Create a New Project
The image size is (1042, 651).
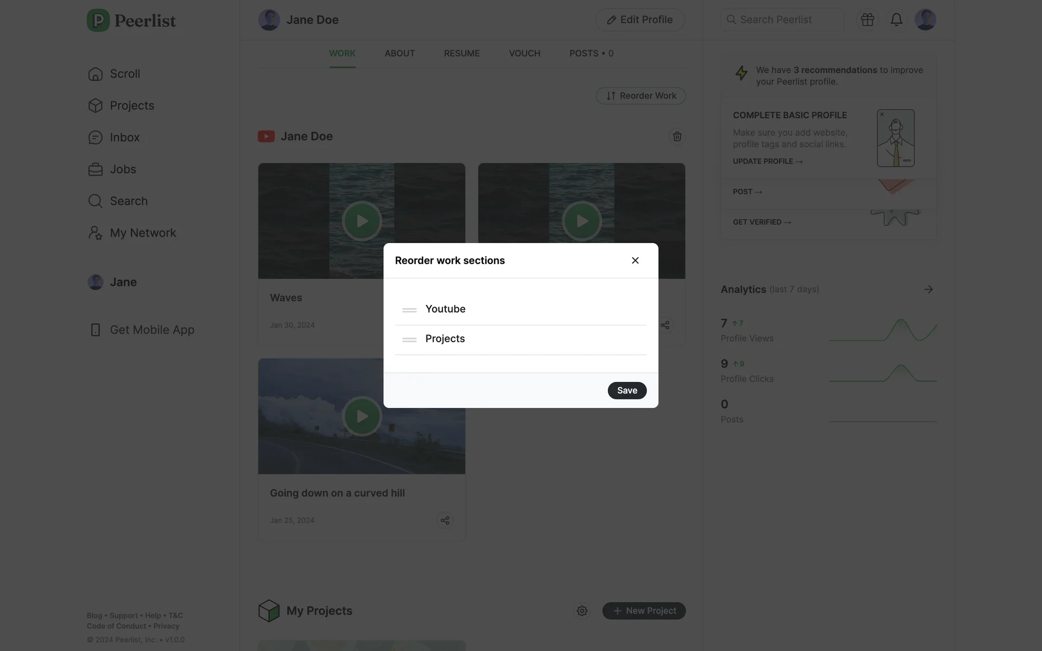click(644, 611)
